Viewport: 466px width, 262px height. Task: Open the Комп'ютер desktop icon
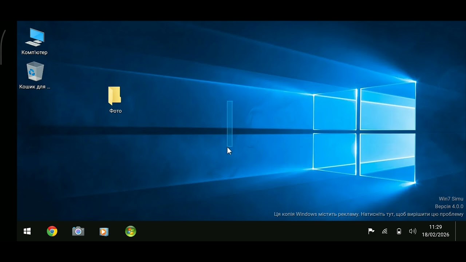tap(35, 41)
